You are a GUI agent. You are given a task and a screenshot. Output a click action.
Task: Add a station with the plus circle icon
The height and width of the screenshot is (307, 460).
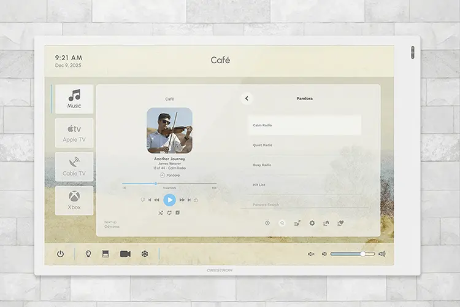[267, 223]
